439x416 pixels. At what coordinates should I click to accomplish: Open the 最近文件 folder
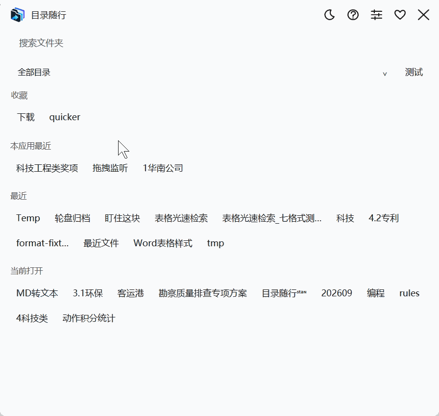click(x=101, y=243)
